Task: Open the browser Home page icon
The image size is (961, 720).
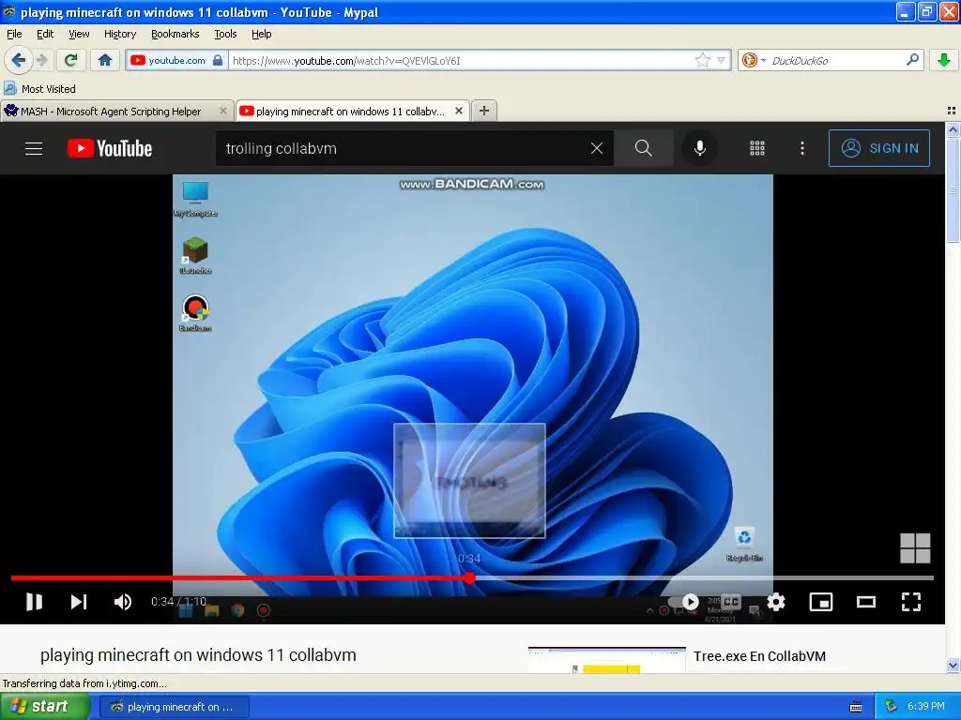Action: point(105,60)
